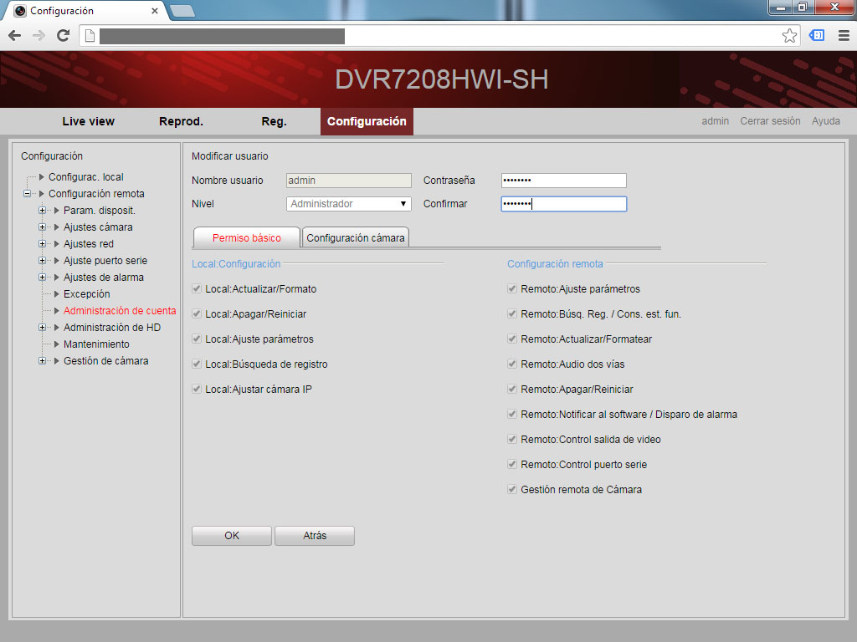Open the Nivel Administrador dropdown

(x=349, y=204)
